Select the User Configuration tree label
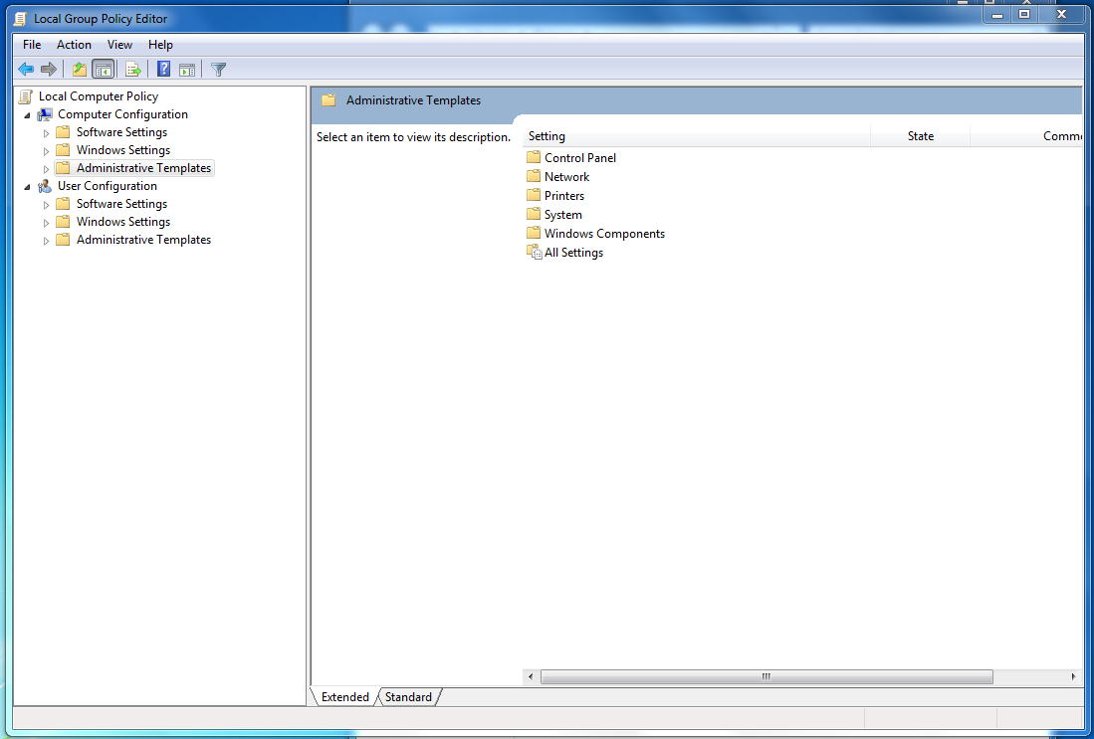Viewport: 1094px width, 739px height. click(x=108, y=186)
